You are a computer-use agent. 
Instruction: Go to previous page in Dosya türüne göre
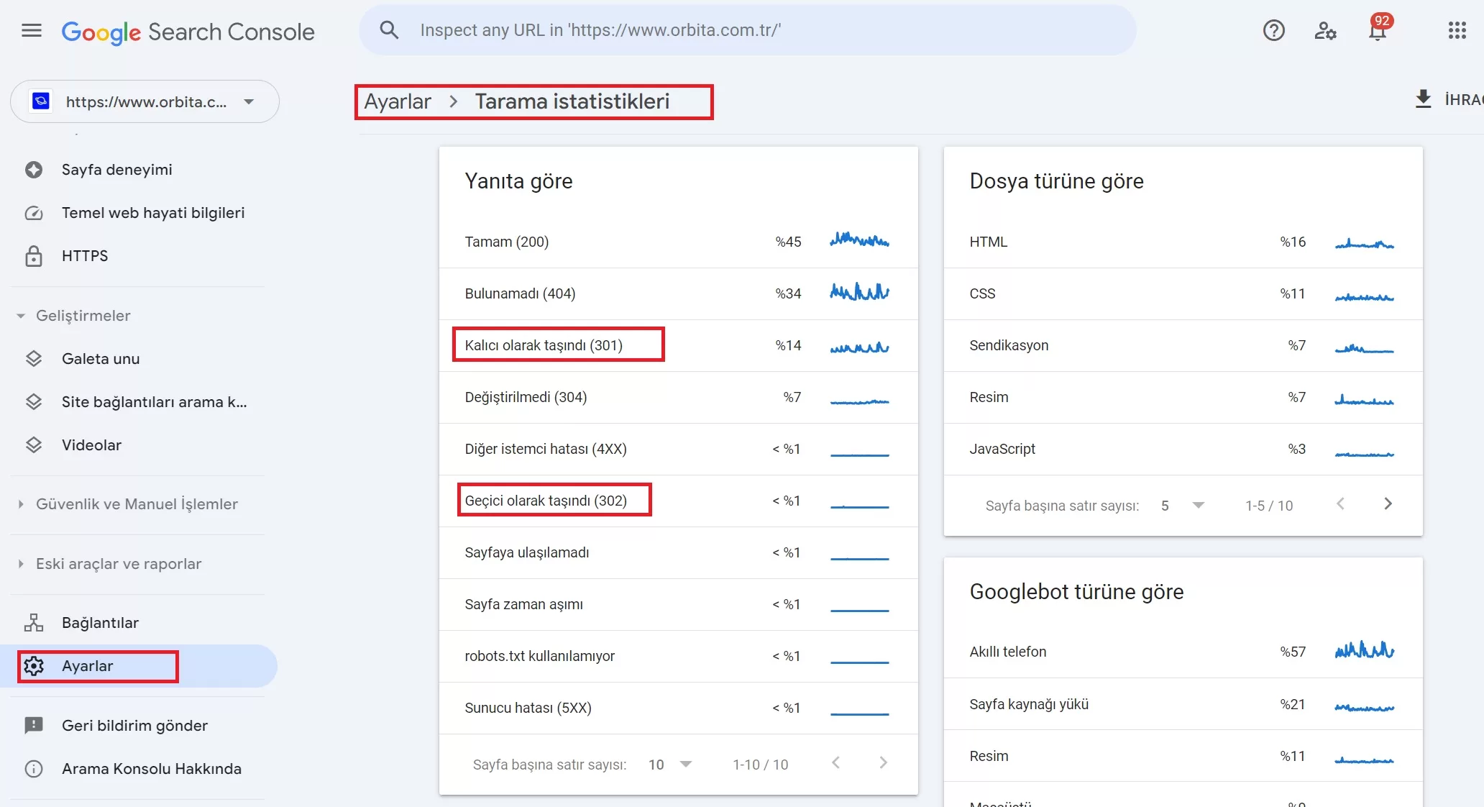click(x=1340, y=504)
